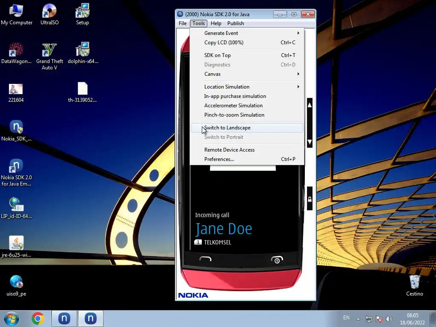The height and width of the screenshot is (327, 436).
Task: Open the taskbar clock showing 08:05
Action: (x=412, y=319)
